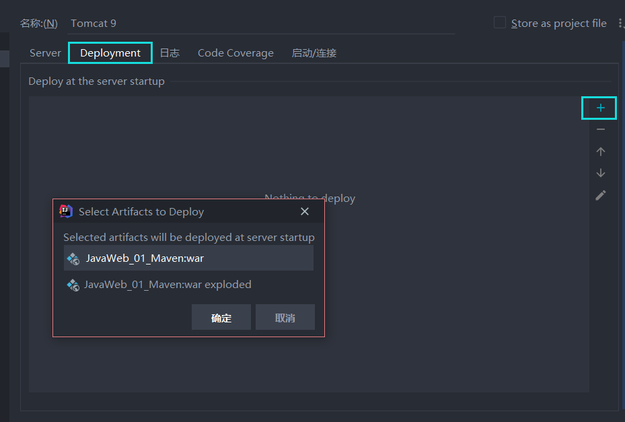Click the name field containing Tomcat 9
The height and width of the screenshot is (422, 625).
coord(262,24)
